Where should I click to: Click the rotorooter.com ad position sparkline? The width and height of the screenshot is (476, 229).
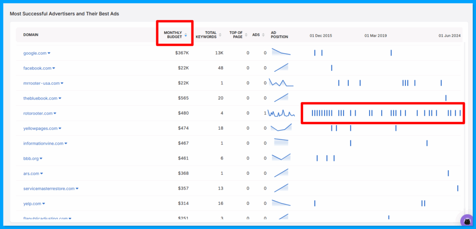pyautogui.click(x=281, y=113)
